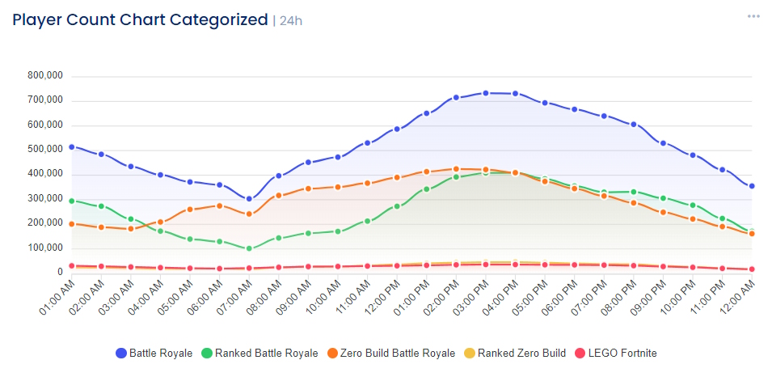
Task: Toggle the Zero Build Battle Royale legend series
Action: coord(399,354)
